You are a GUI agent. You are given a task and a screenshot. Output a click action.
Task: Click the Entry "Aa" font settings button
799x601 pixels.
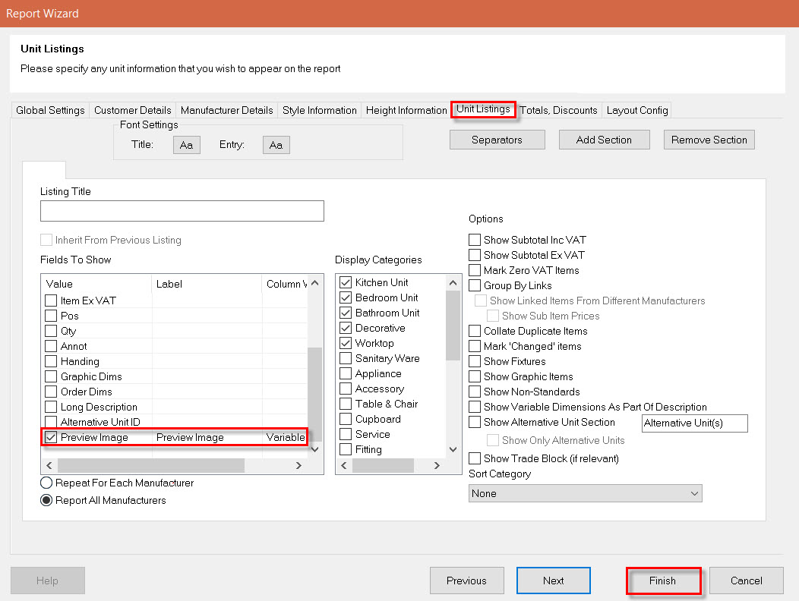276,144
